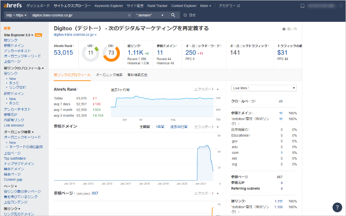Open Top subfolders in the sidebar
The width and height of the screenshot is (346, 216).
[x=15, y=158]
